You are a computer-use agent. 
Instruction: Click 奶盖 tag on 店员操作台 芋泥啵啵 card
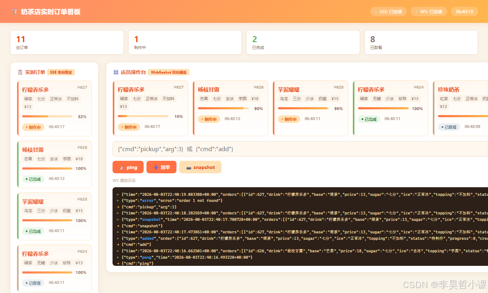coord(323,99)
